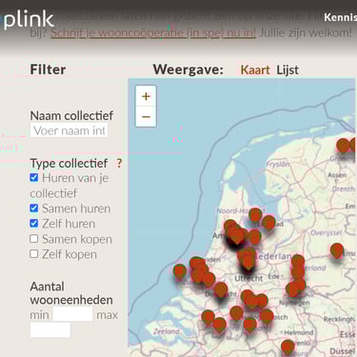Open the Type collectief help question mark
Image resolution: width=357 pixels, height=357 pixels.
tap(119, 163)
